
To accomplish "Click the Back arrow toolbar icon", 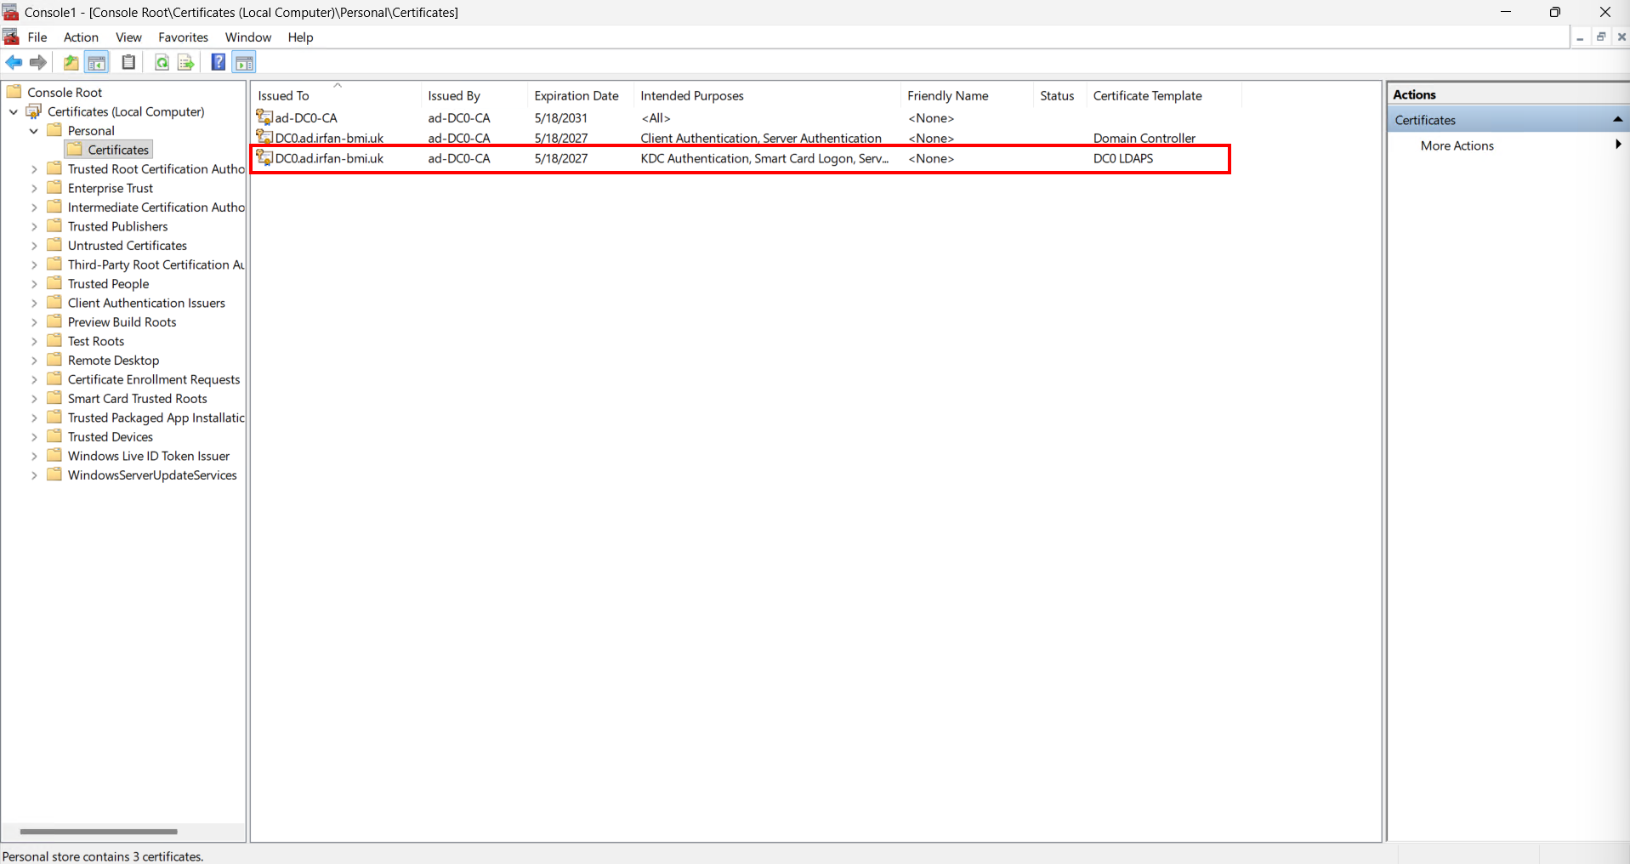I will point(14,62).
